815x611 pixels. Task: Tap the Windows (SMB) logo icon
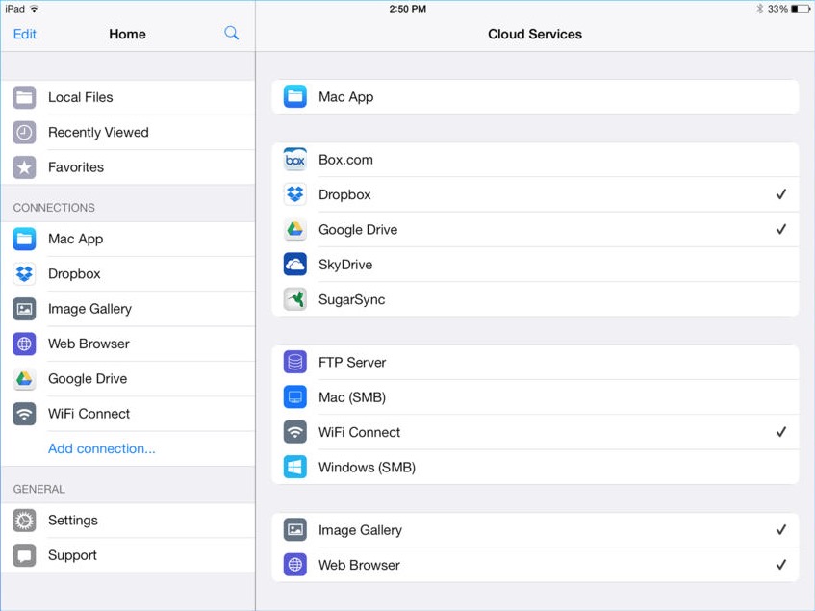[295, 467]
